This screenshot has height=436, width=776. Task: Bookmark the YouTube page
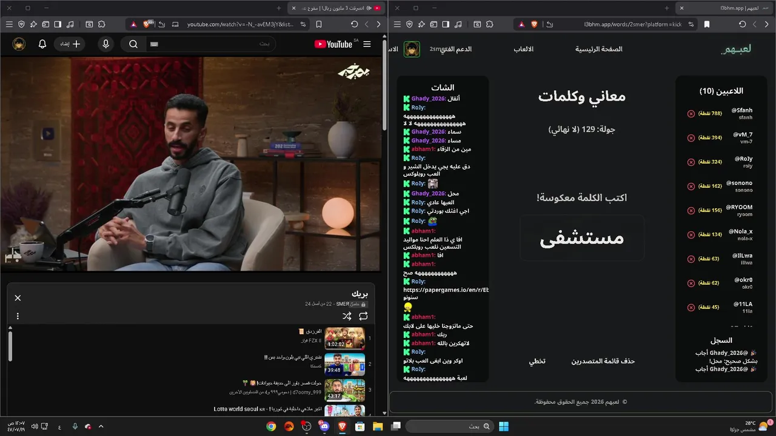[x=319, y=24]
